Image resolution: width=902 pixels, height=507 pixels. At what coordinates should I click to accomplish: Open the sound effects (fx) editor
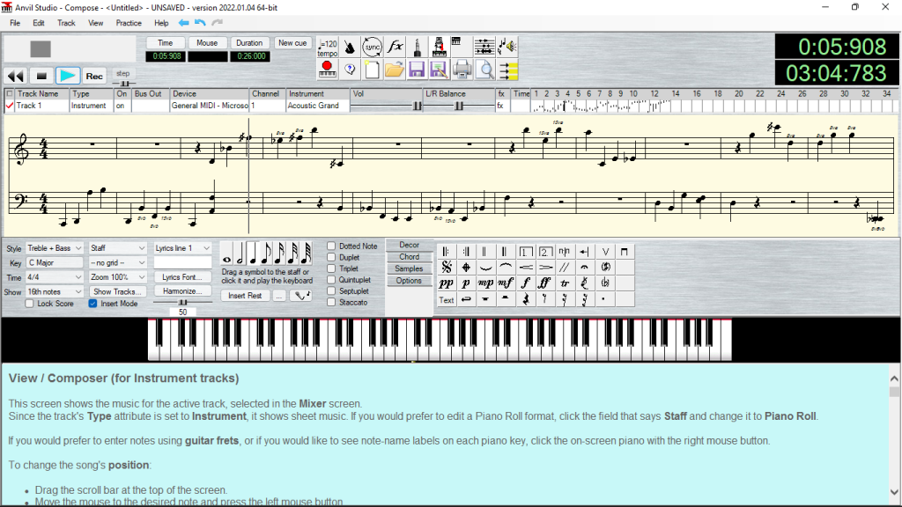point(395,46)
